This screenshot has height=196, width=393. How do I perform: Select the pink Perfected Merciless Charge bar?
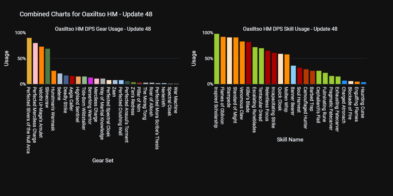(x=35, y=64)
